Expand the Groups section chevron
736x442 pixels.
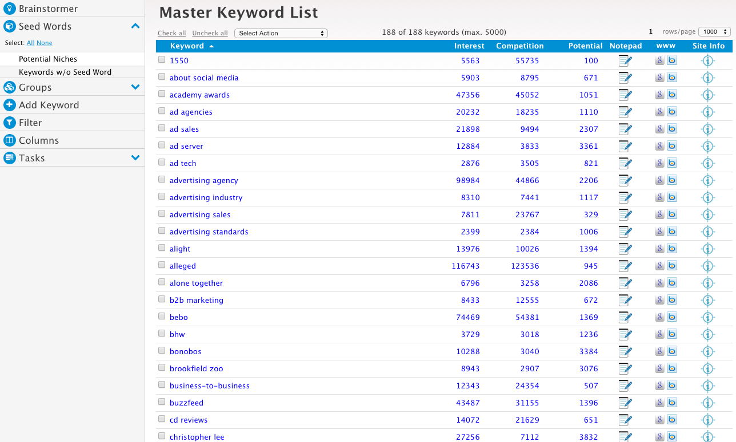point(135,87)
